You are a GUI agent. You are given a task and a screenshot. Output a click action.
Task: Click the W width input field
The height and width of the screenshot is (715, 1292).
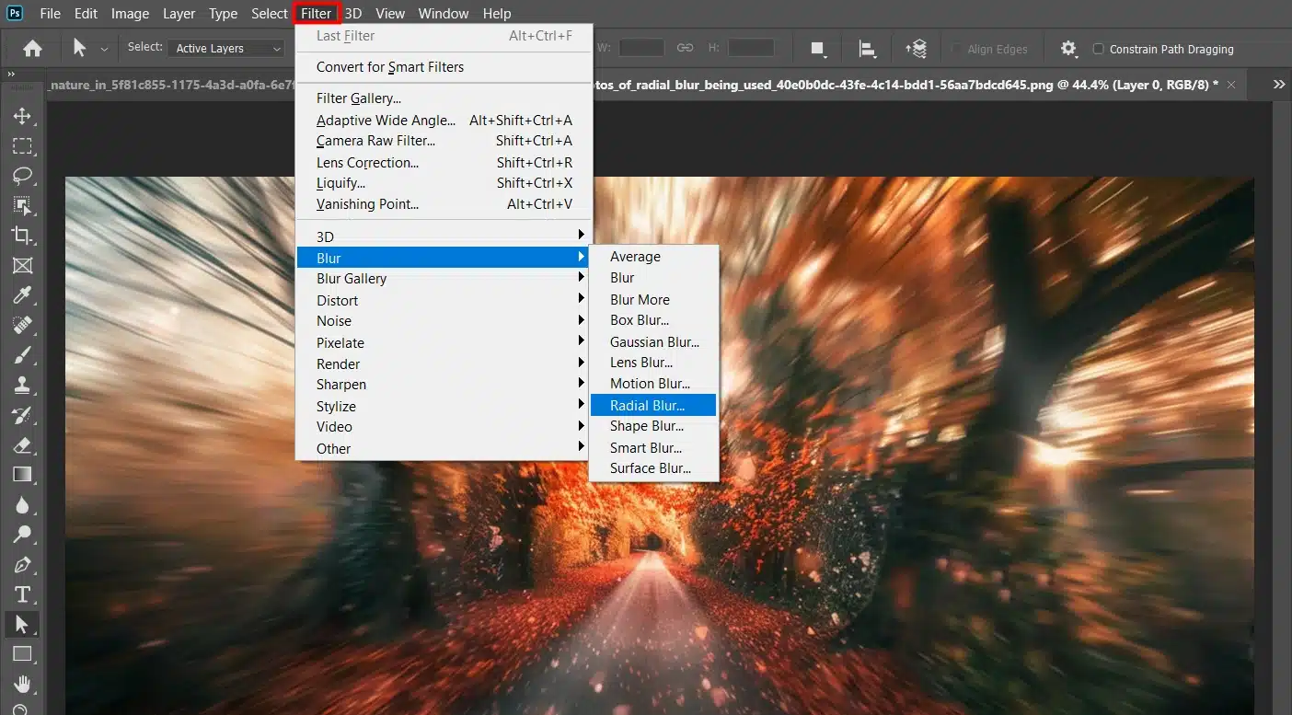pos(641,48)
